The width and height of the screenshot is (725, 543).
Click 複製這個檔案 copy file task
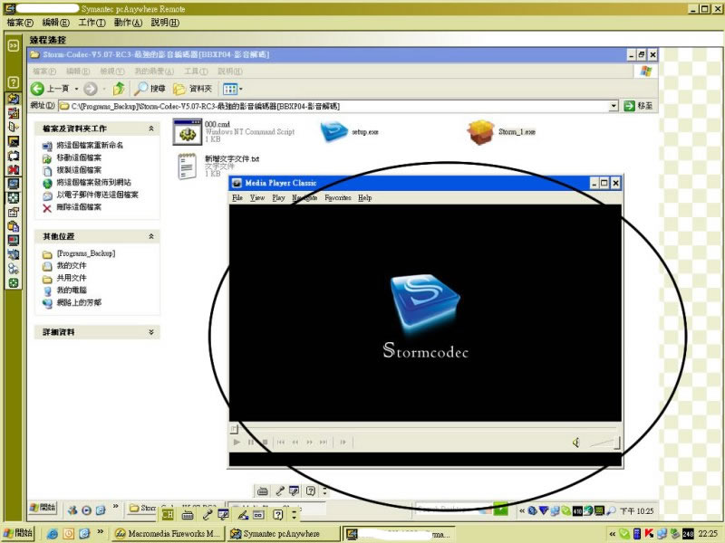pyautogui.click(x=79, y=170)
